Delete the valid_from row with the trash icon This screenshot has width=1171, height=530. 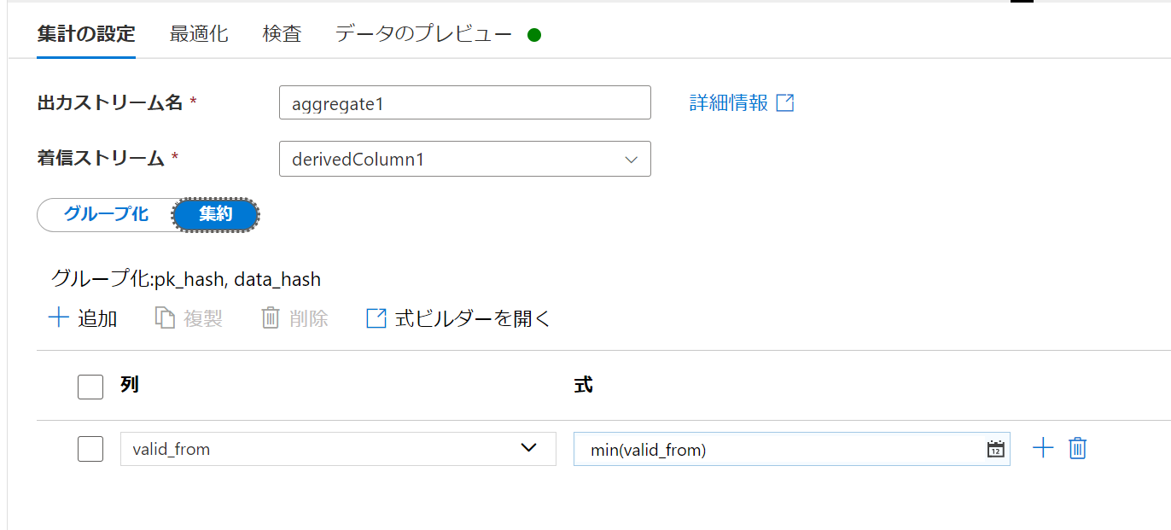1078,448
